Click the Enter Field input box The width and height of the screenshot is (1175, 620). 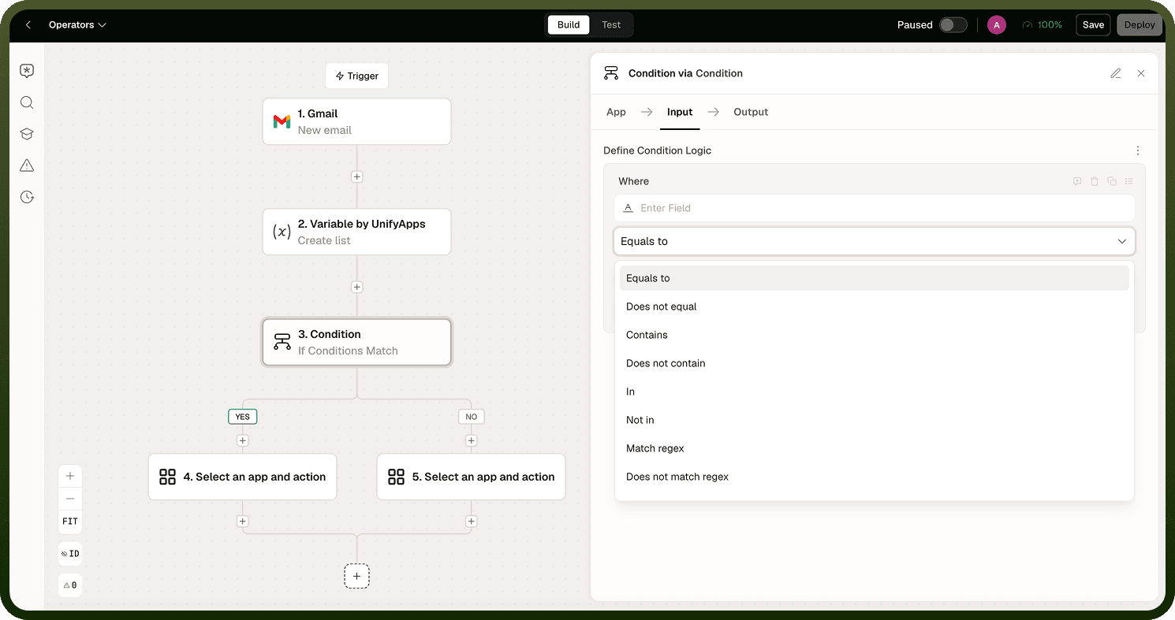click(874, 208)
